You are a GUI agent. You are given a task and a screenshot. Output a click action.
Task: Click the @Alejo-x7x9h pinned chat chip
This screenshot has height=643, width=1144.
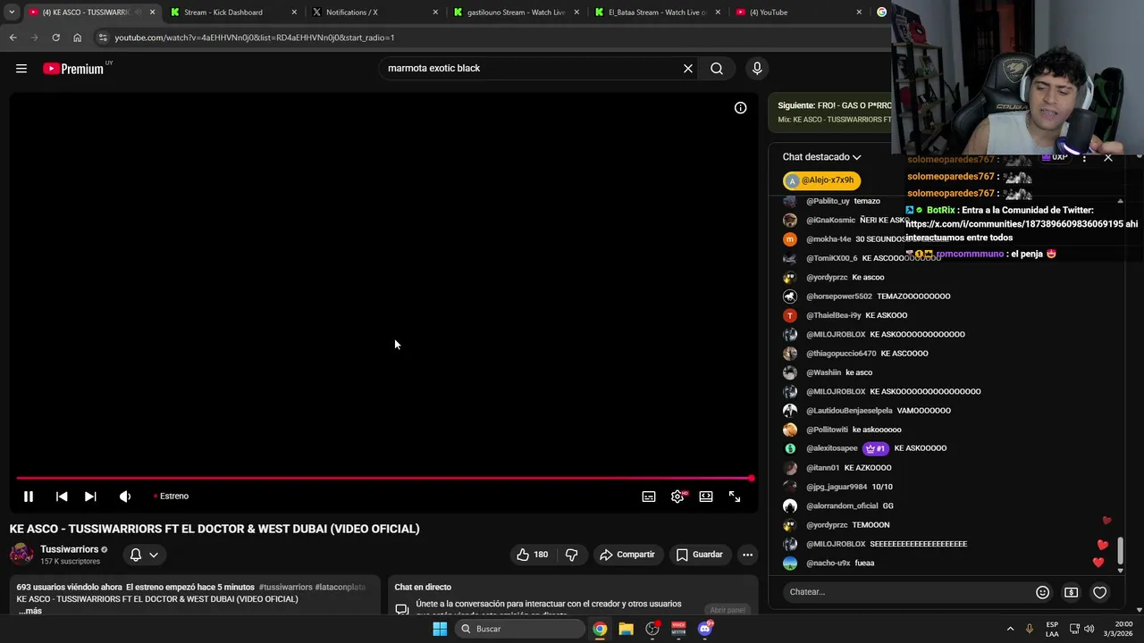click(x=821, y=180)
